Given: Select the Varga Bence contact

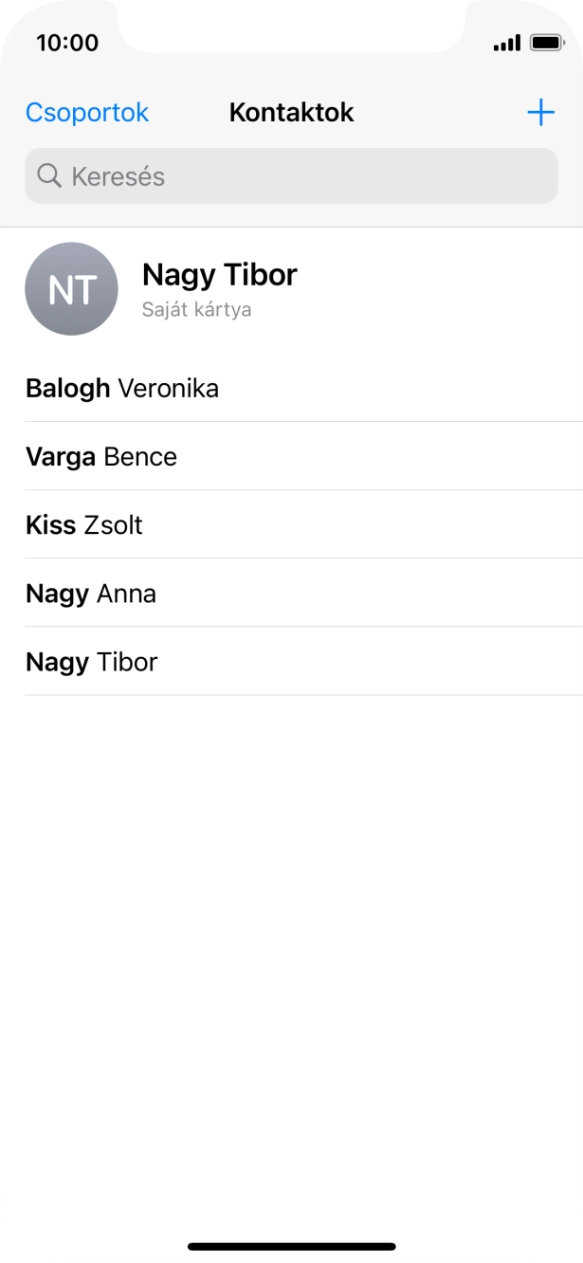Looking at the screenshot, I should pos(101,457).
